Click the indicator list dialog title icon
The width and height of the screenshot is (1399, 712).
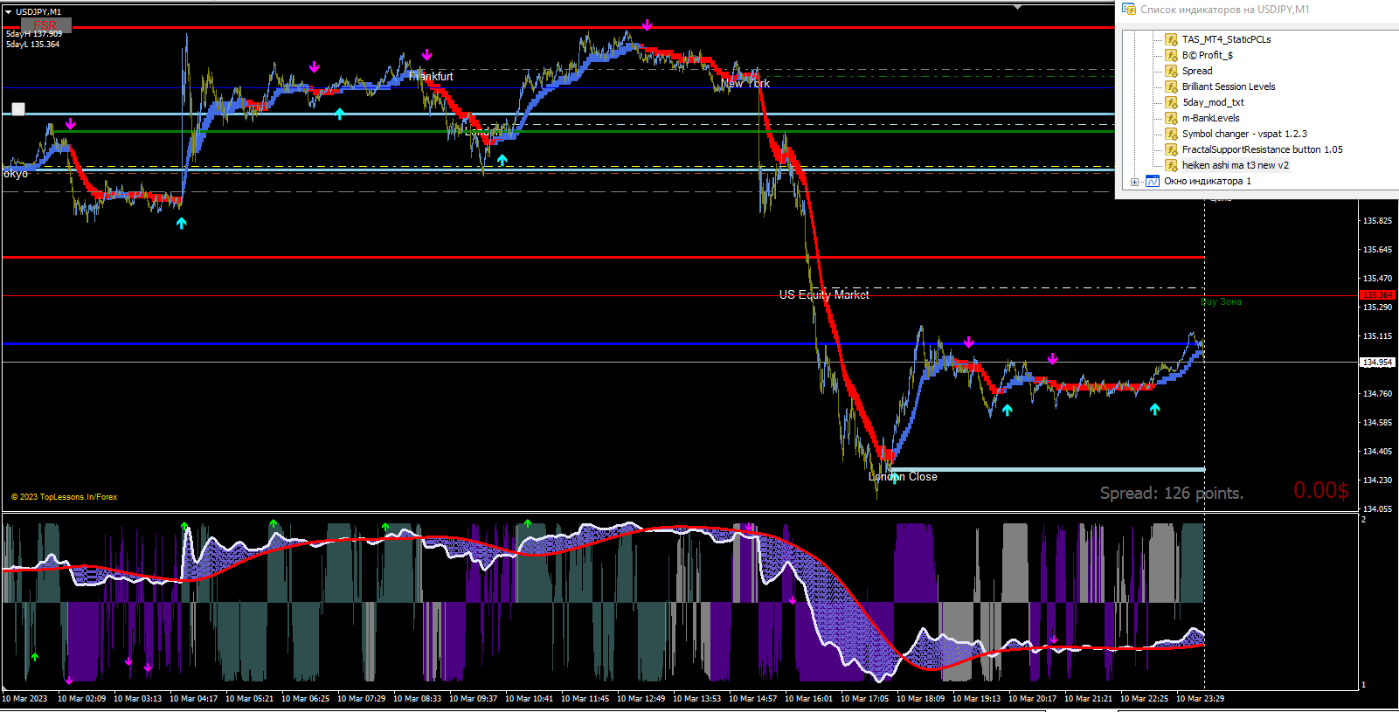click(x=1129, y=9)
